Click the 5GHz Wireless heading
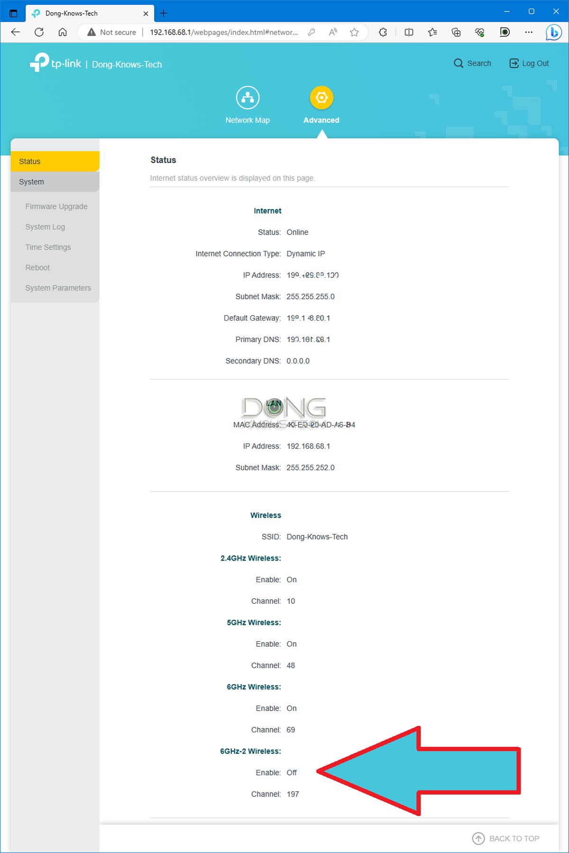 (254, 623)
